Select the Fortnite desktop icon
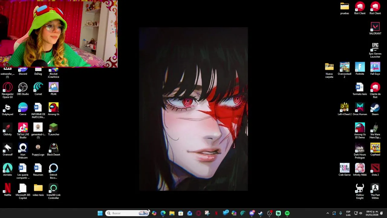The height and width of the screenshot is (218, 387). pos(360,69)
